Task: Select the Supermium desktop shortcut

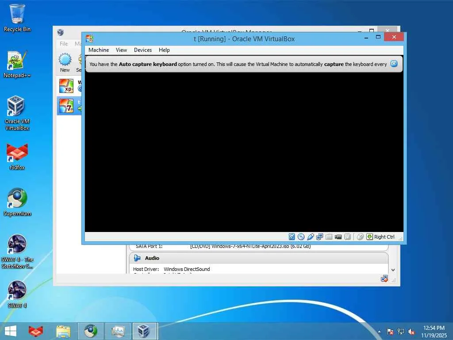Action: (x=17, y=202)
